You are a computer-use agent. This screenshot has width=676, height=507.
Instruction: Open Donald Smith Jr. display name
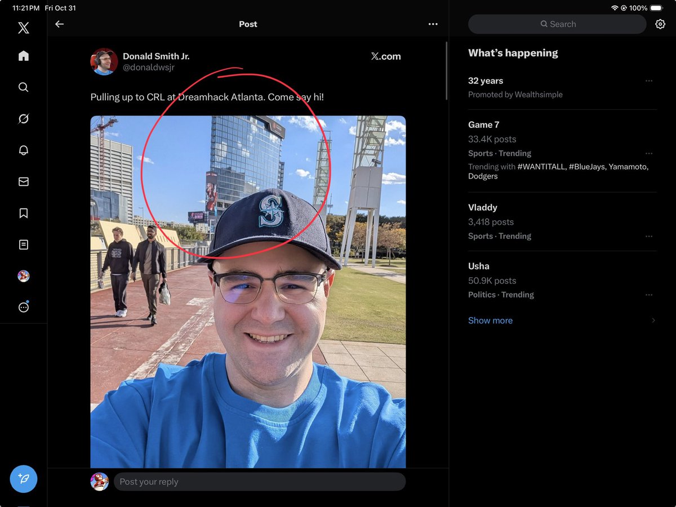pos(156,56)
